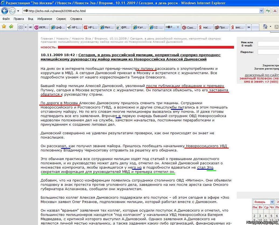Refresh the page with the green arrows icon

point(268,11)
